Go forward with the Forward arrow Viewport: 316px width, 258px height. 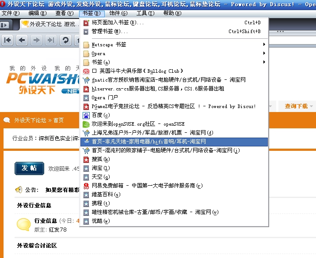coord(36,40)
